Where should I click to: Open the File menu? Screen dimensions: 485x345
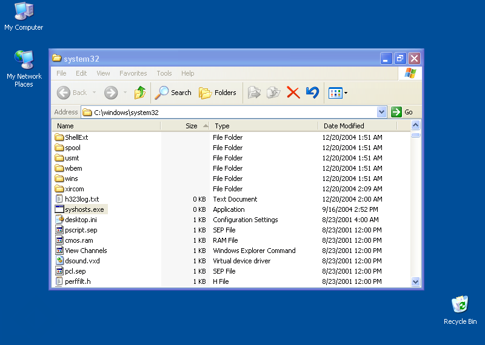61,73
